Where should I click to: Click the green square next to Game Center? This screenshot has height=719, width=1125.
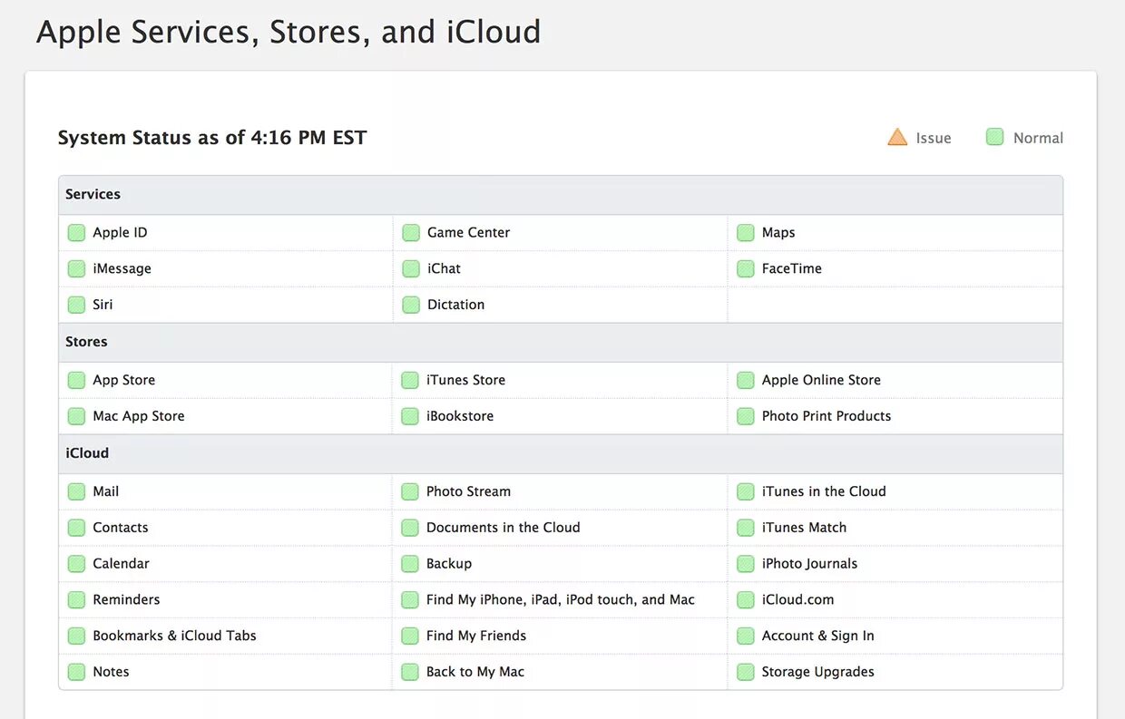(411, 233)
